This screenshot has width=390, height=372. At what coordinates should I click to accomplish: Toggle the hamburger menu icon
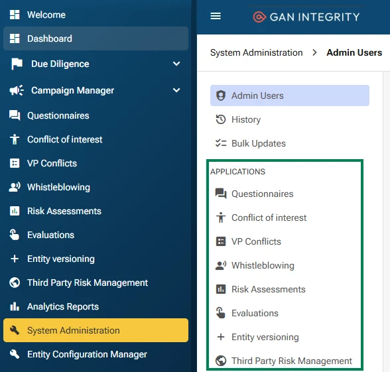click(216, 16)
